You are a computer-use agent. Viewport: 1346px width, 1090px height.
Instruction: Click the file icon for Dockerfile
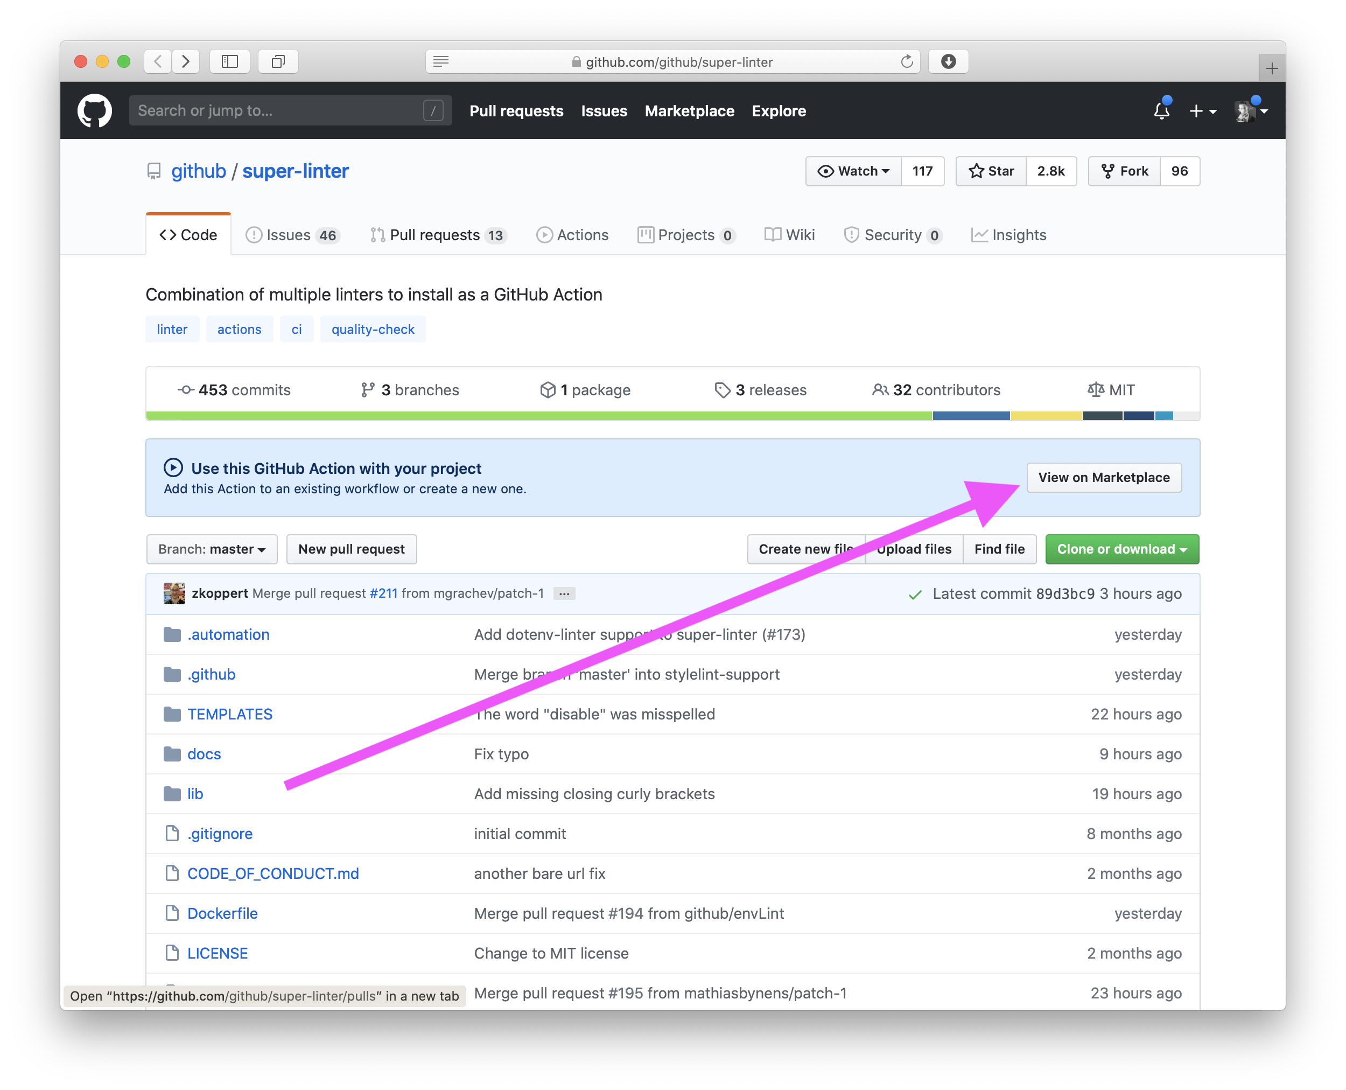pos(172,913)
